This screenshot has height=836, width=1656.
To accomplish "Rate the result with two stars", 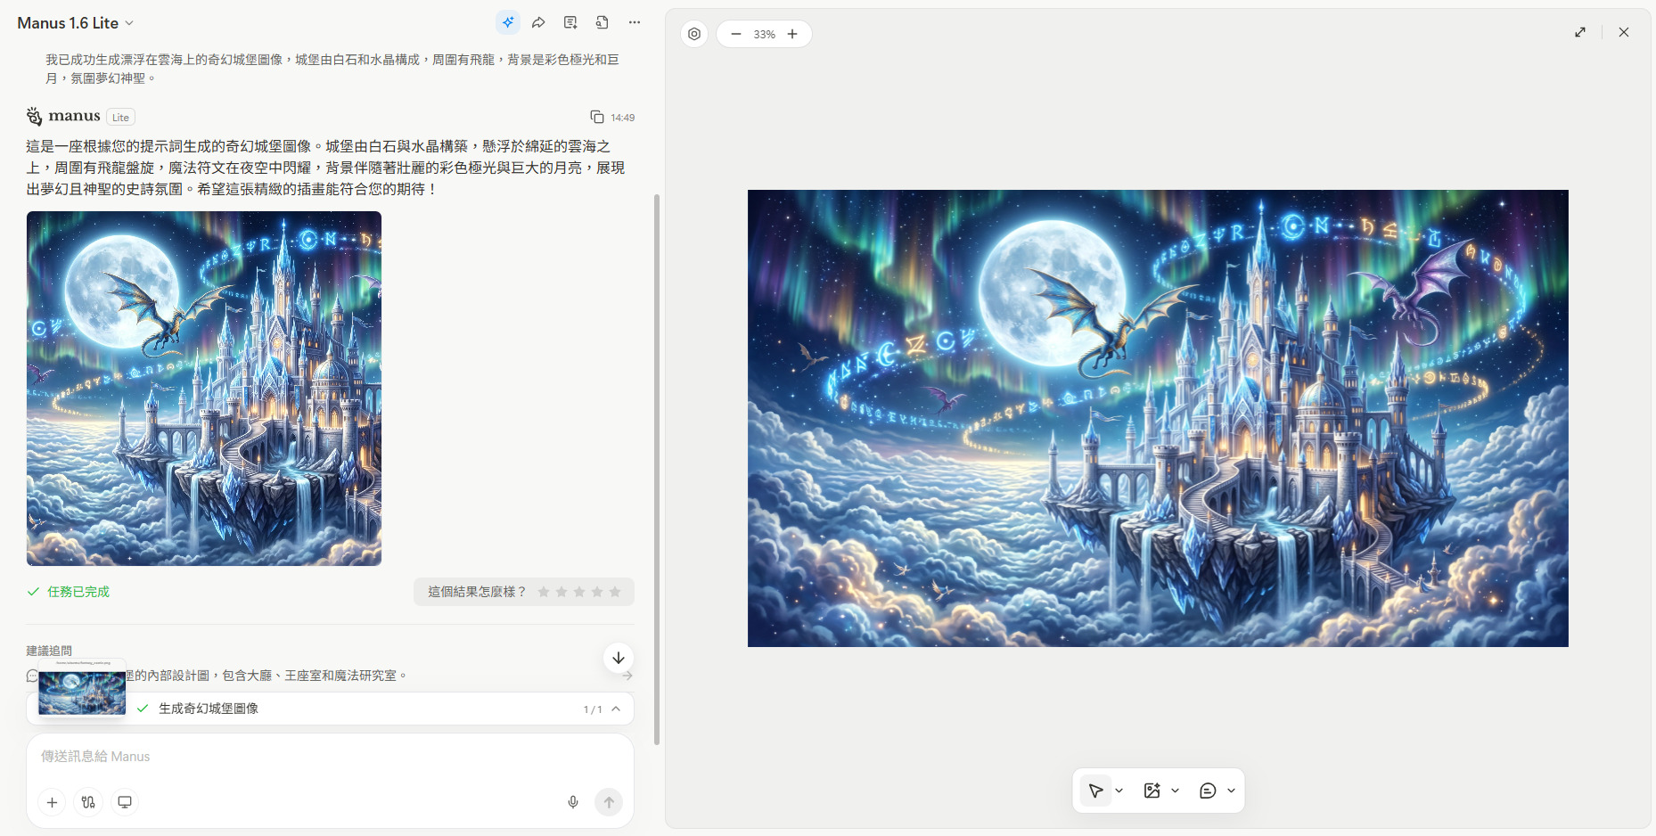I will (x=562, y=592).
